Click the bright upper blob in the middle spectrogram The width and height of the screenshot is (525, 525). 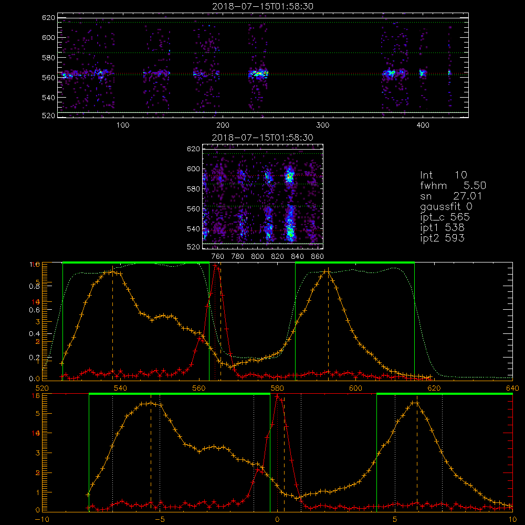click(x=289, y=175)
